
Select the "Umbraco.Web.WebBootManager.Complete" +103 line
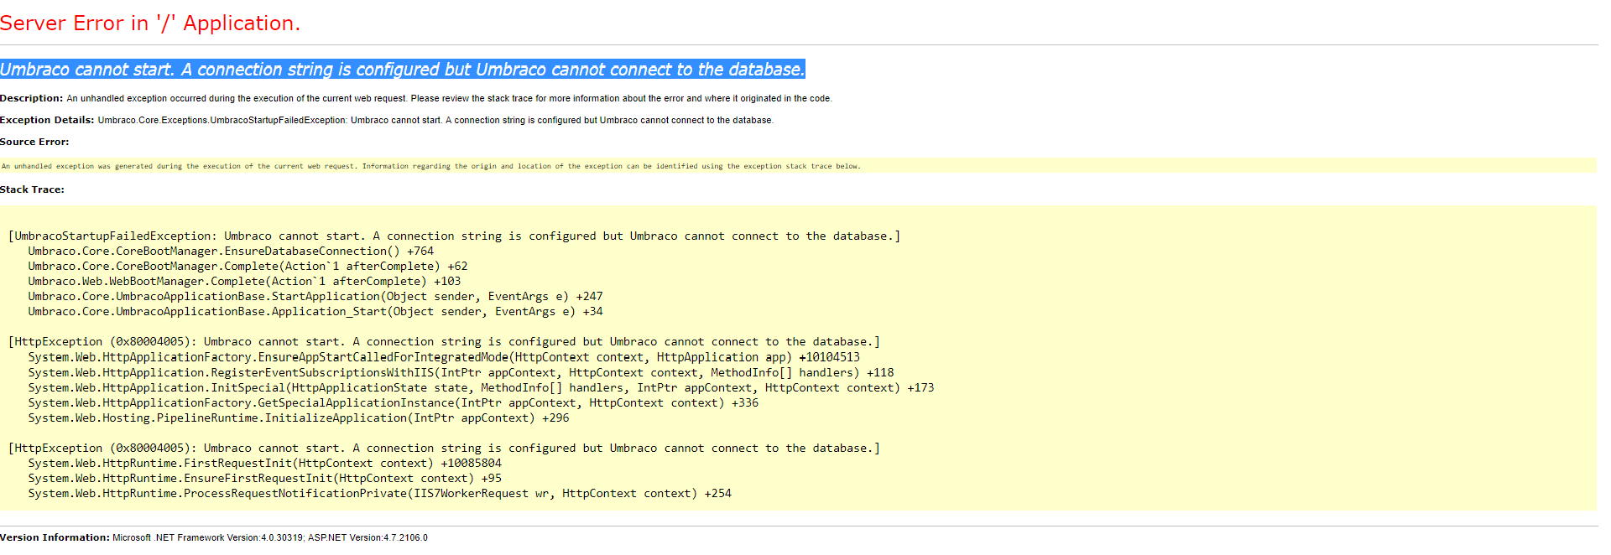[x=244, y=282]
